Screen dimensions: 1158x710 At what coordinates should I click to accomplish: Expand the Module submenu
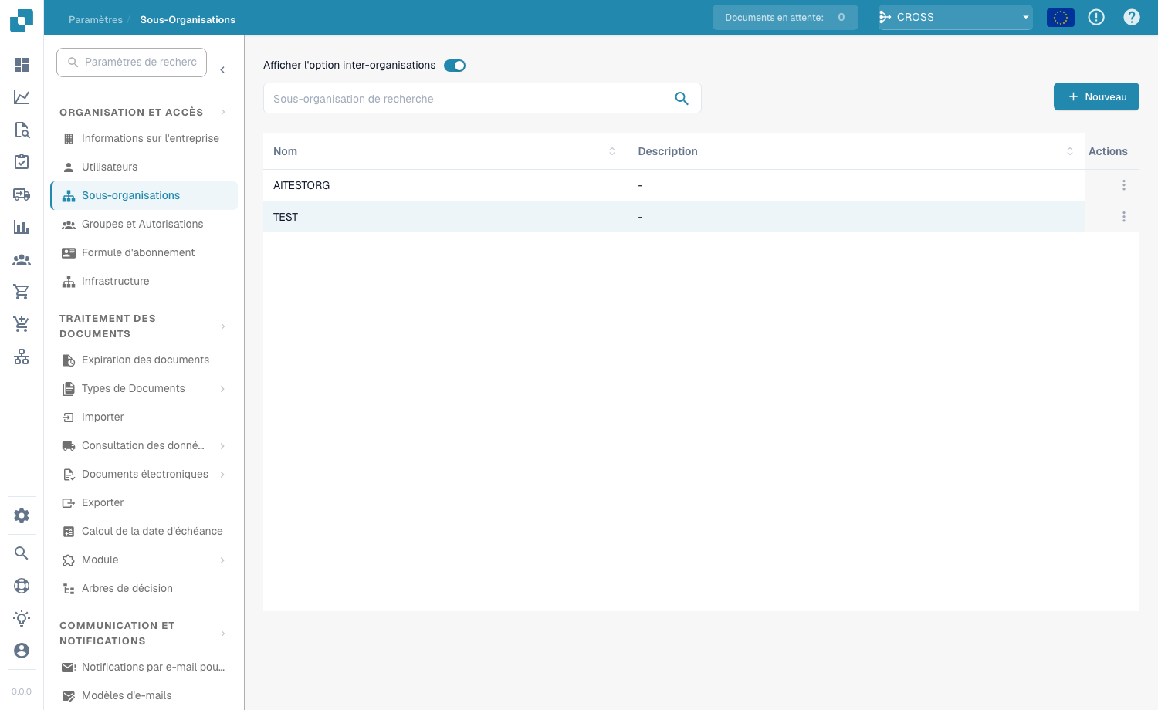tap(222, 560)
